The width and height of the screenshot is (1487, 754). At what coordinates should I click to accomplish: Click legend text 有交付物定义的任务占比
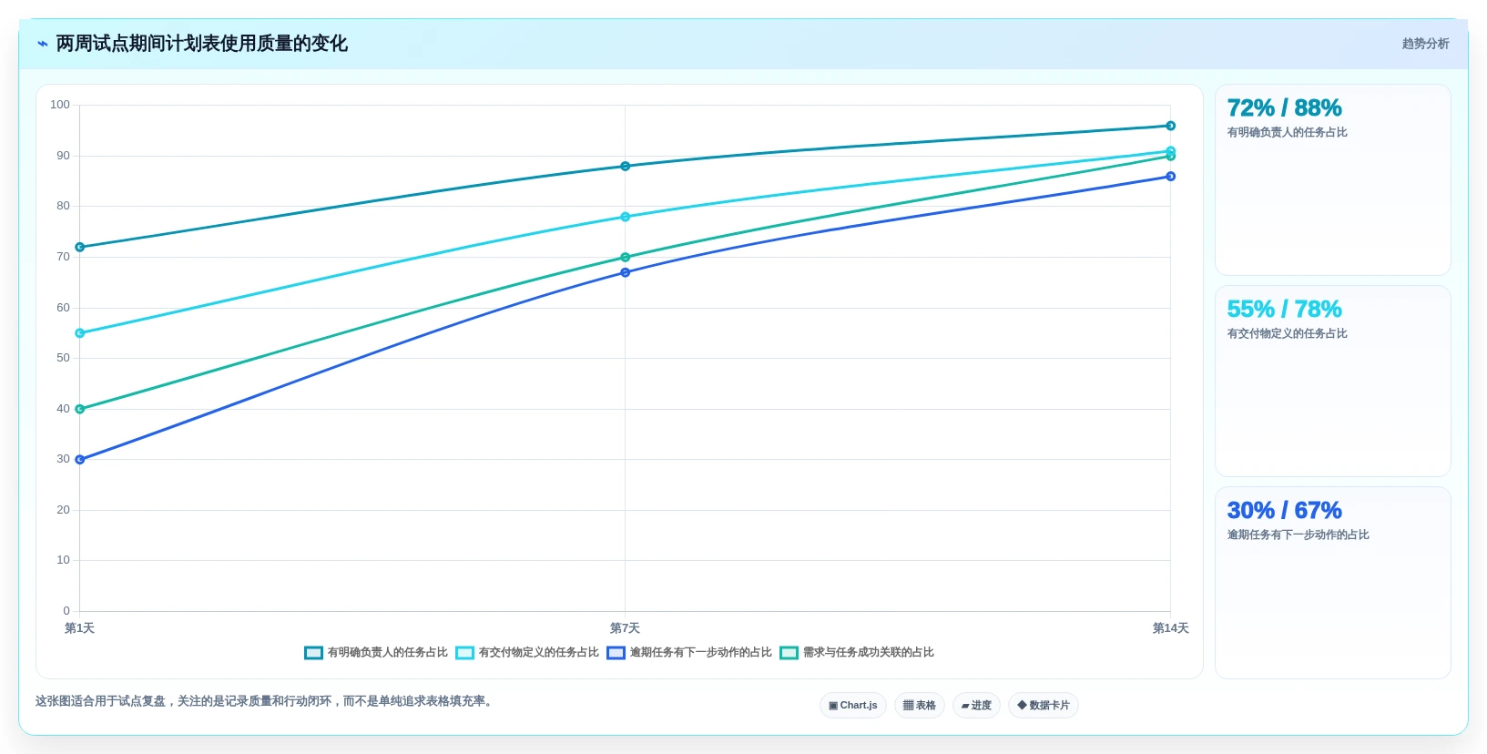[x=539, y=653]
